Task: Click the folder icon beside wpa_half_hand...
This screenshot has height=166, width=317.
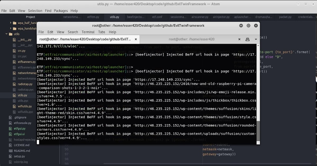Action: tap(15, 23)
